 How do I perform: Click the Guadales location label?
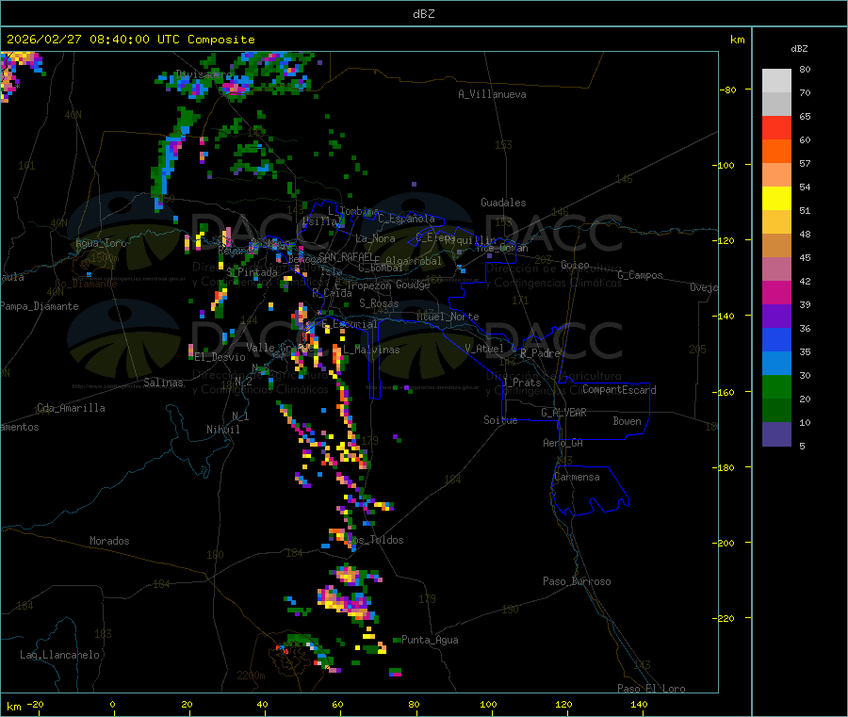[503, 203]
